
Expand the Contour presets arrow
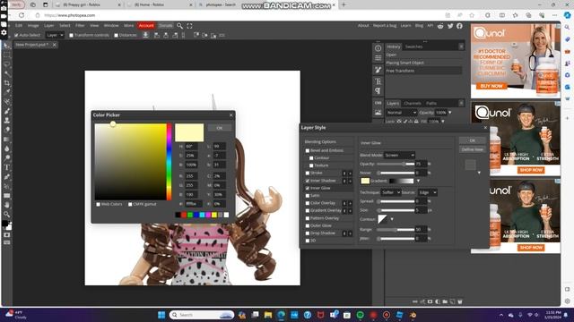(x=392, y=219)
